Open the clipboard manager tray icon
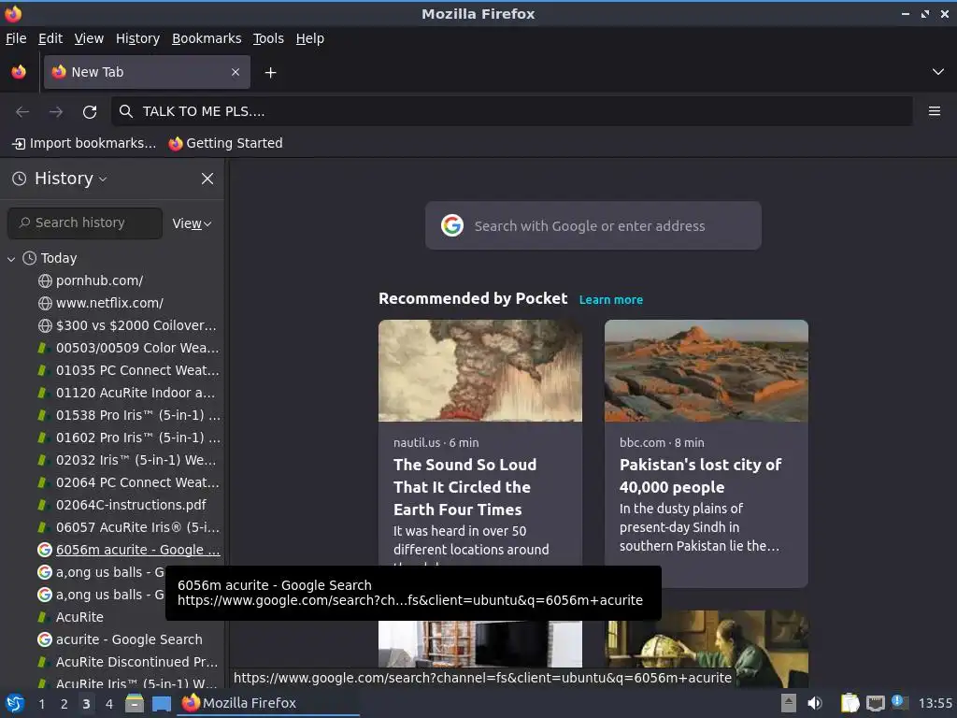 pyautogui.click(x=850, y=703)
